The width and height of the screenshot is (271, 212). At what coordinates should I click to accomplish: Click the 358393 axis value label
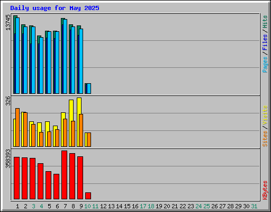8,158
